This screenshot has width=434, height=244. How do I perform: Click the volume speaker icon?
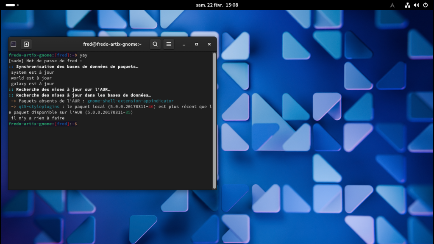tap(416, 5)
